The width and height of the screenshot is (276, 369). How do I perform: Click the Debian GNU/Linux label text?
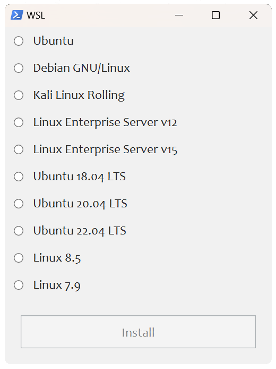[82, 68]
